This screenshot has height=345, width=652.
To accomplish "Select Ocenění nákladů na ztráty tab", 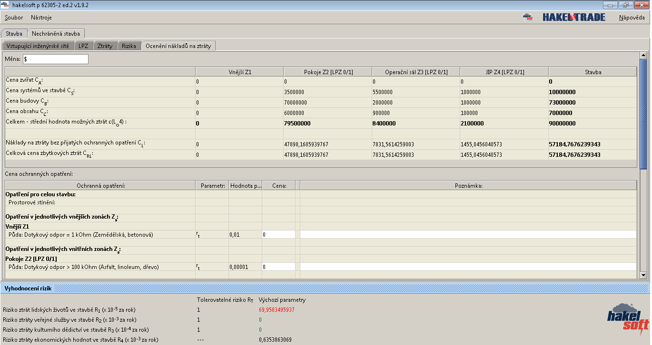I will (178, 46).
